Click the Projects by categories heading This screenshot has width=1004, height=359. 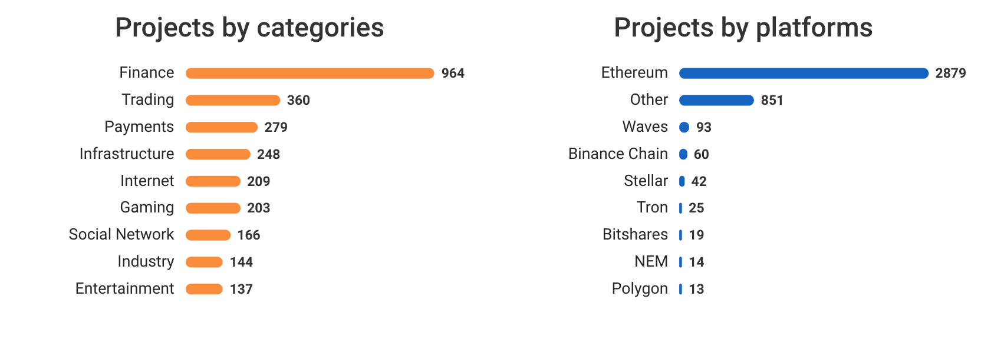249,28
